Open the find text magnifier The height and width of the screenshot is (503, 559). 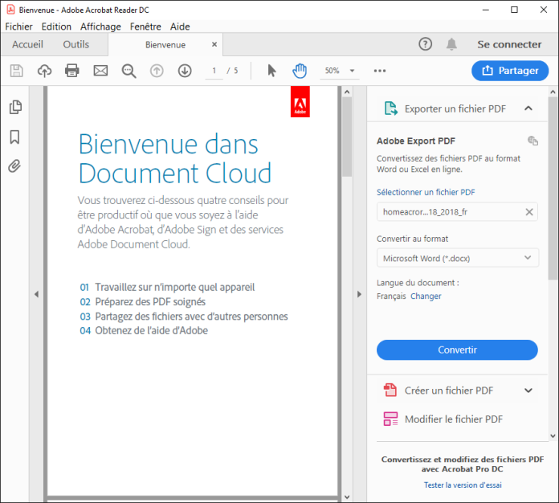pos(129,71)
